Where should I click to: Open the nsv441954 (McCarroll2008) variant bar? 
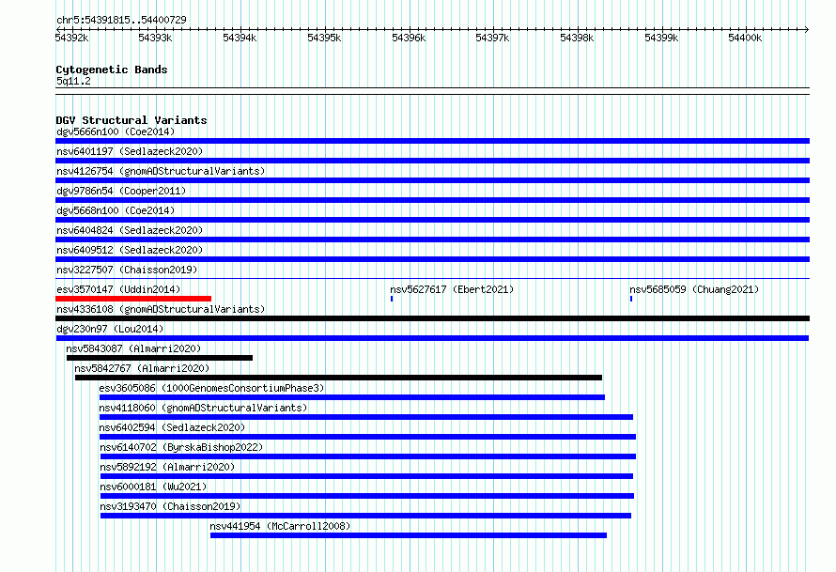pyautogui.click(x=409, y=535)
